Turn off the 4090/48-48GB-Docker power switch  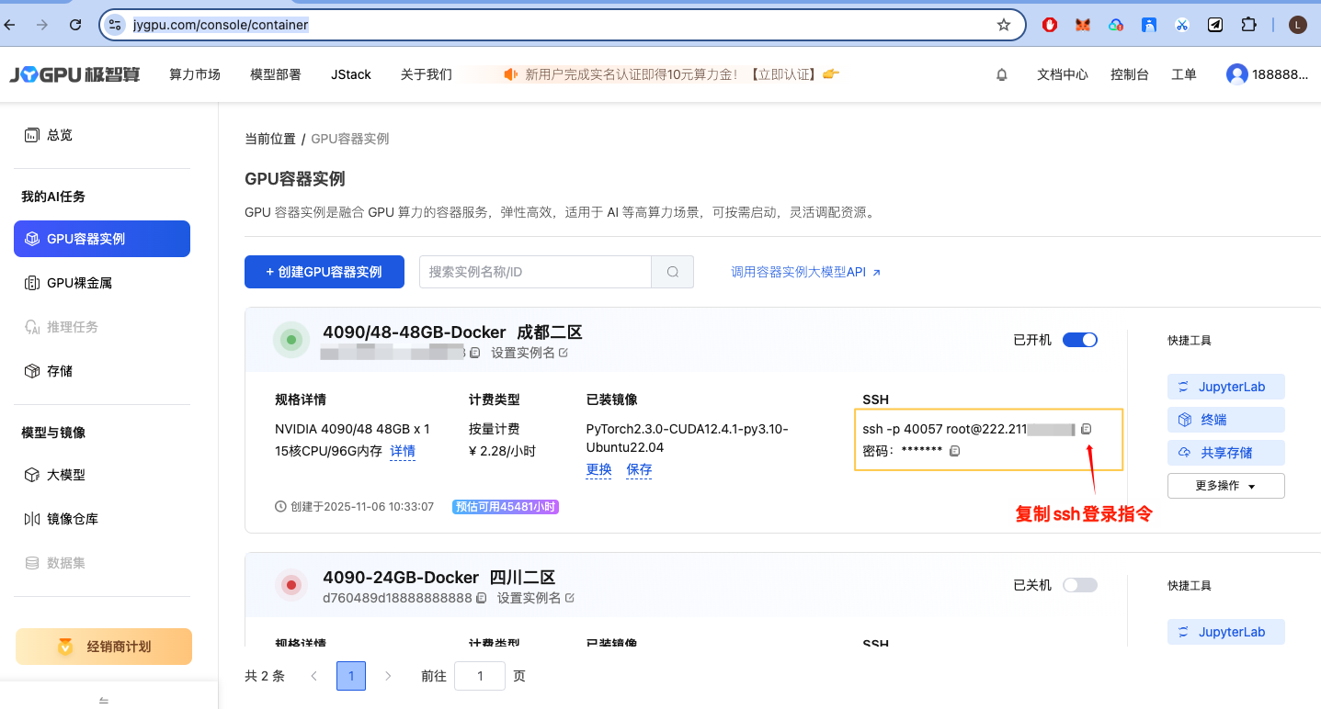[x=1079, y=340]
